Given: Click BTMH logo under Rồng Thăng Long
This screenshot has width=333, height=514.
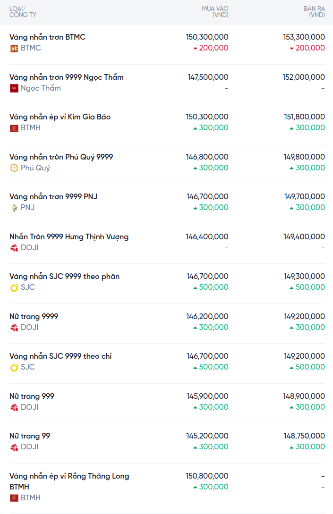Looking at the screenshot, I should (x=14, y=498).
